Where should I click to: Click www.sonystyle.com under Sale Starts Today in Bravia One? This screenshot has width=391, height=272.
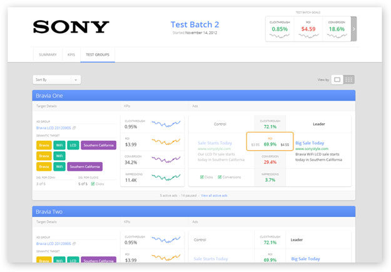pos(214,149)
